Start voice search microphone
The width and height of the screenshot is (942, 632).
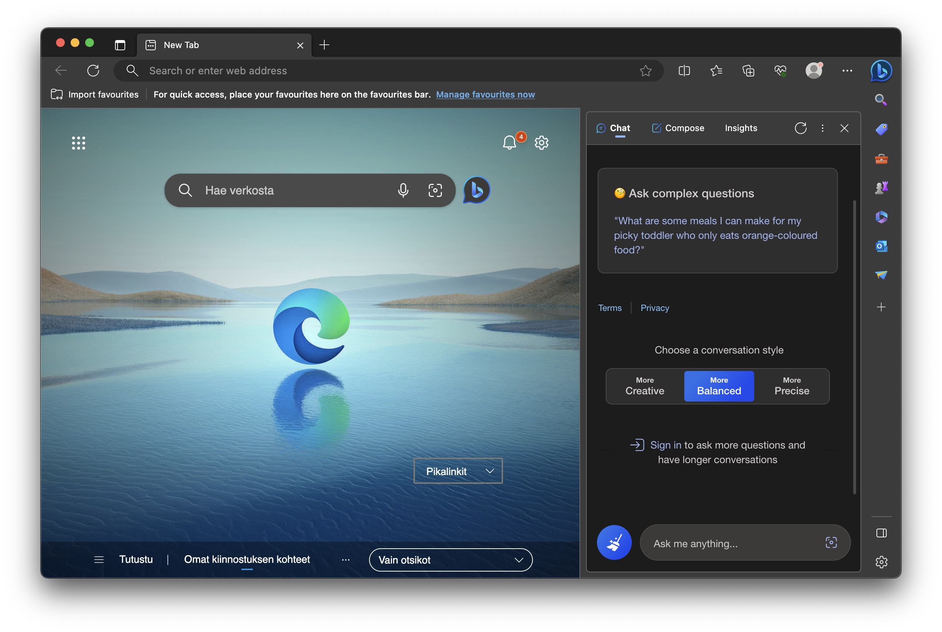[403, 190]
